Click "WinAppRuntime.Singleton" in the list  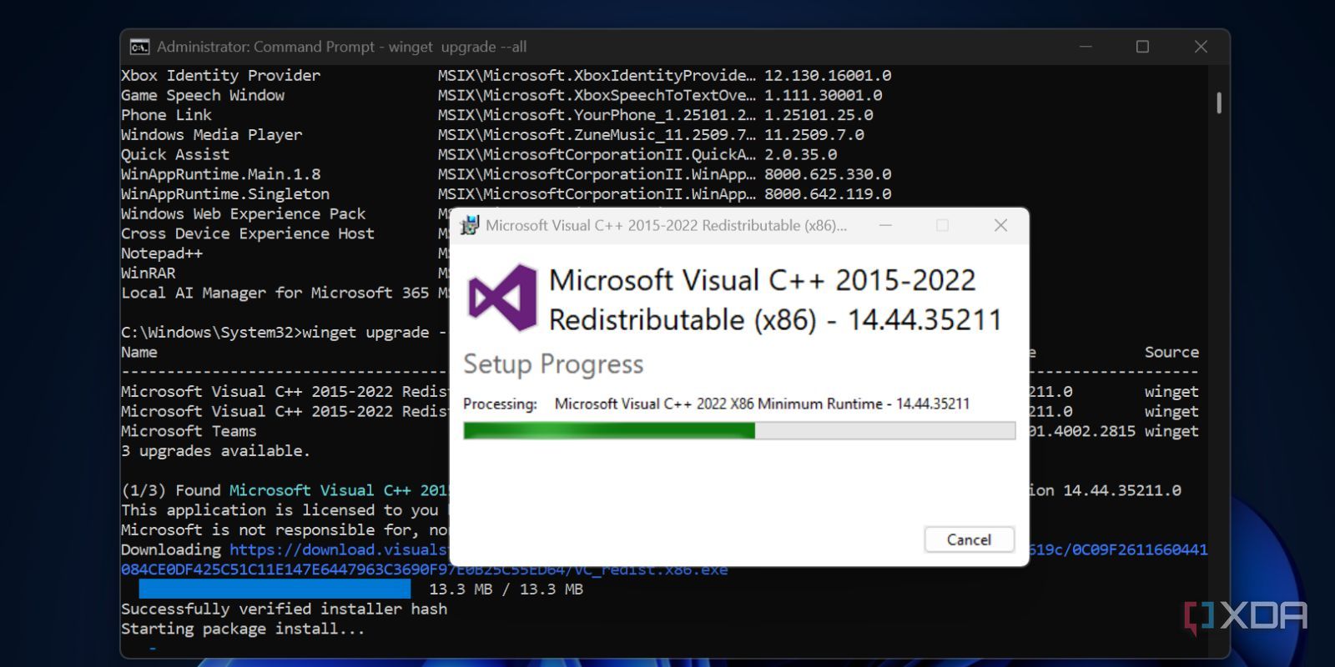pos(225,194)
